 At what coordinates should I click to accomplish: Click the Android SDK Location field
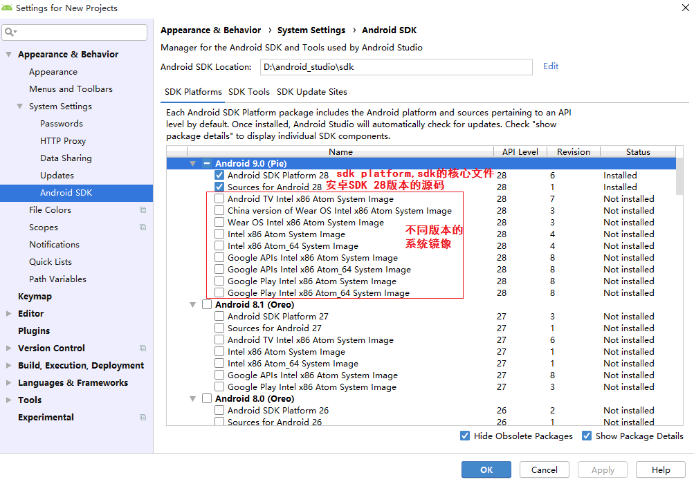pos(396,67)
